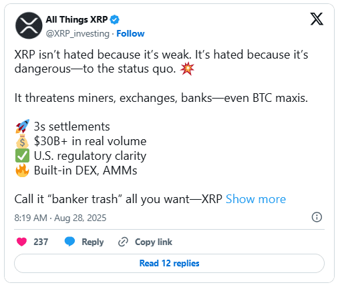This screenshot has width=338, height=287.
Task: Click the Copy link text
Action: coord(154,242)
